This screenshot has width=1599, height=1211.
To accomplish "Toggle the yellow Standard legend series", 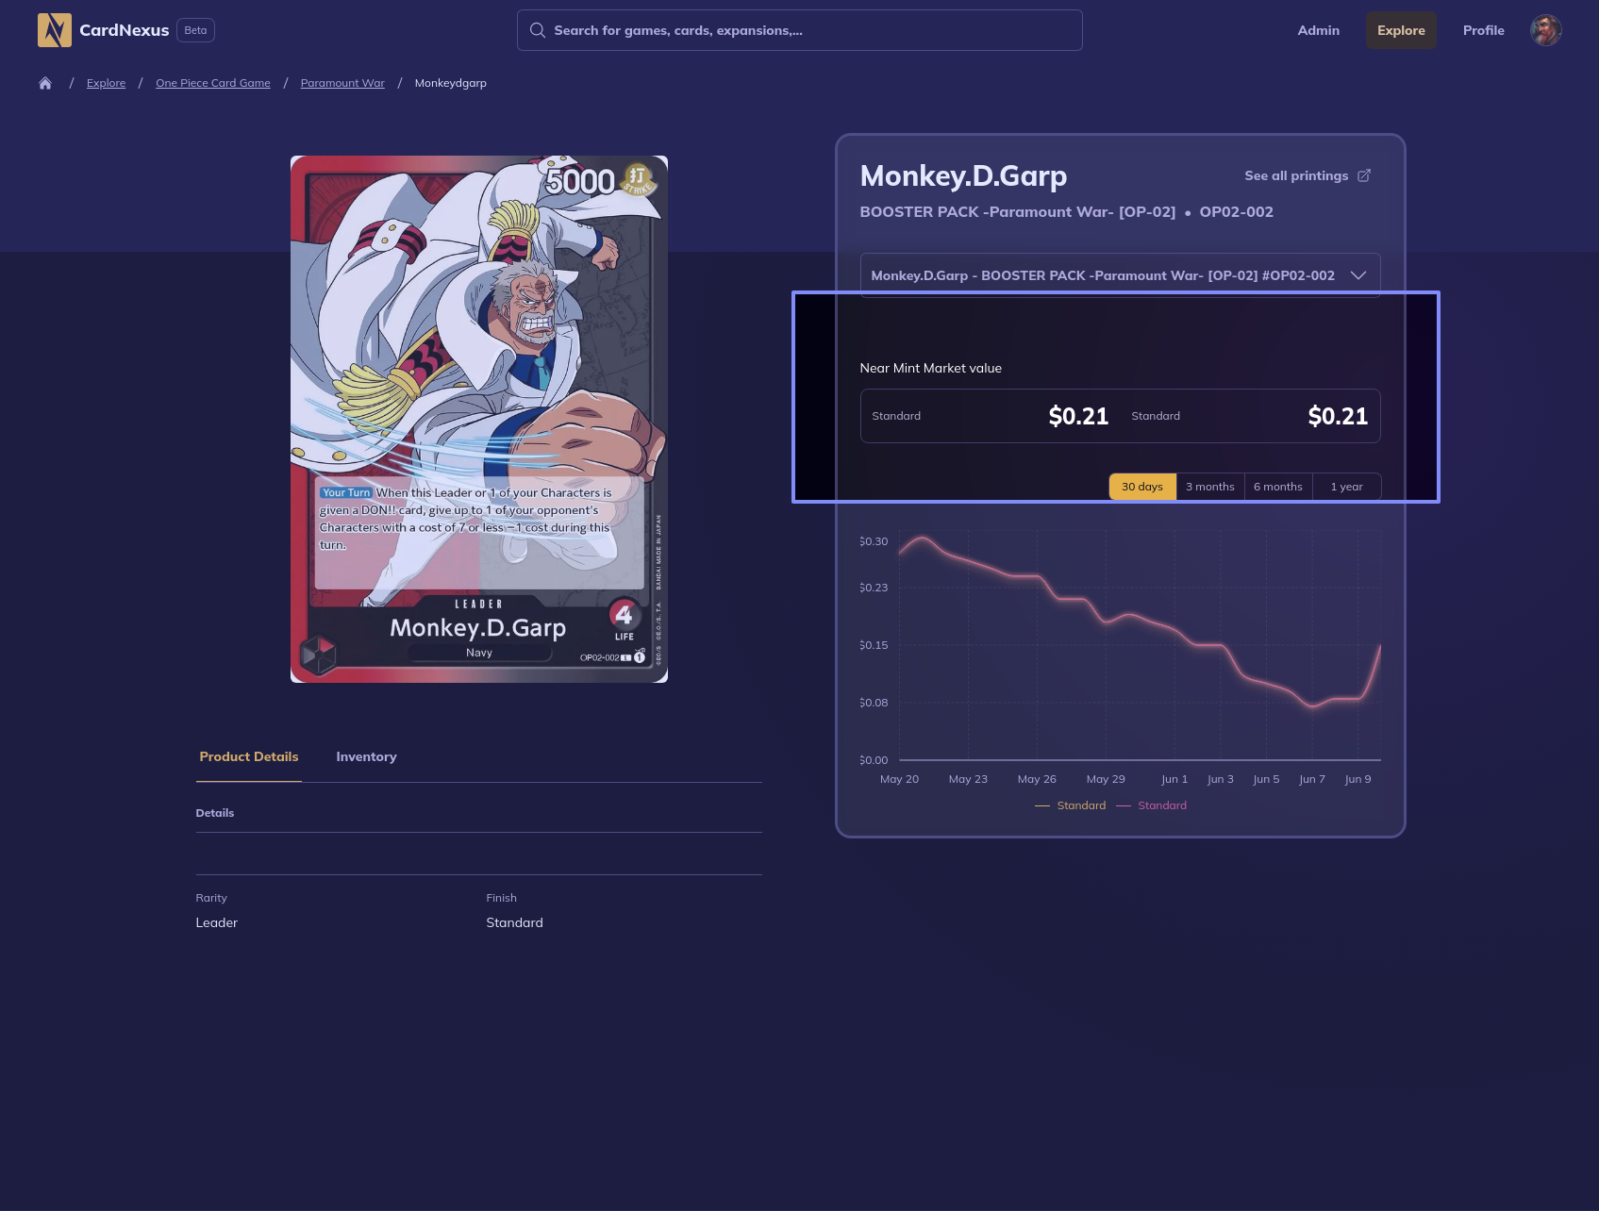I will click(x=1071, y=805).
